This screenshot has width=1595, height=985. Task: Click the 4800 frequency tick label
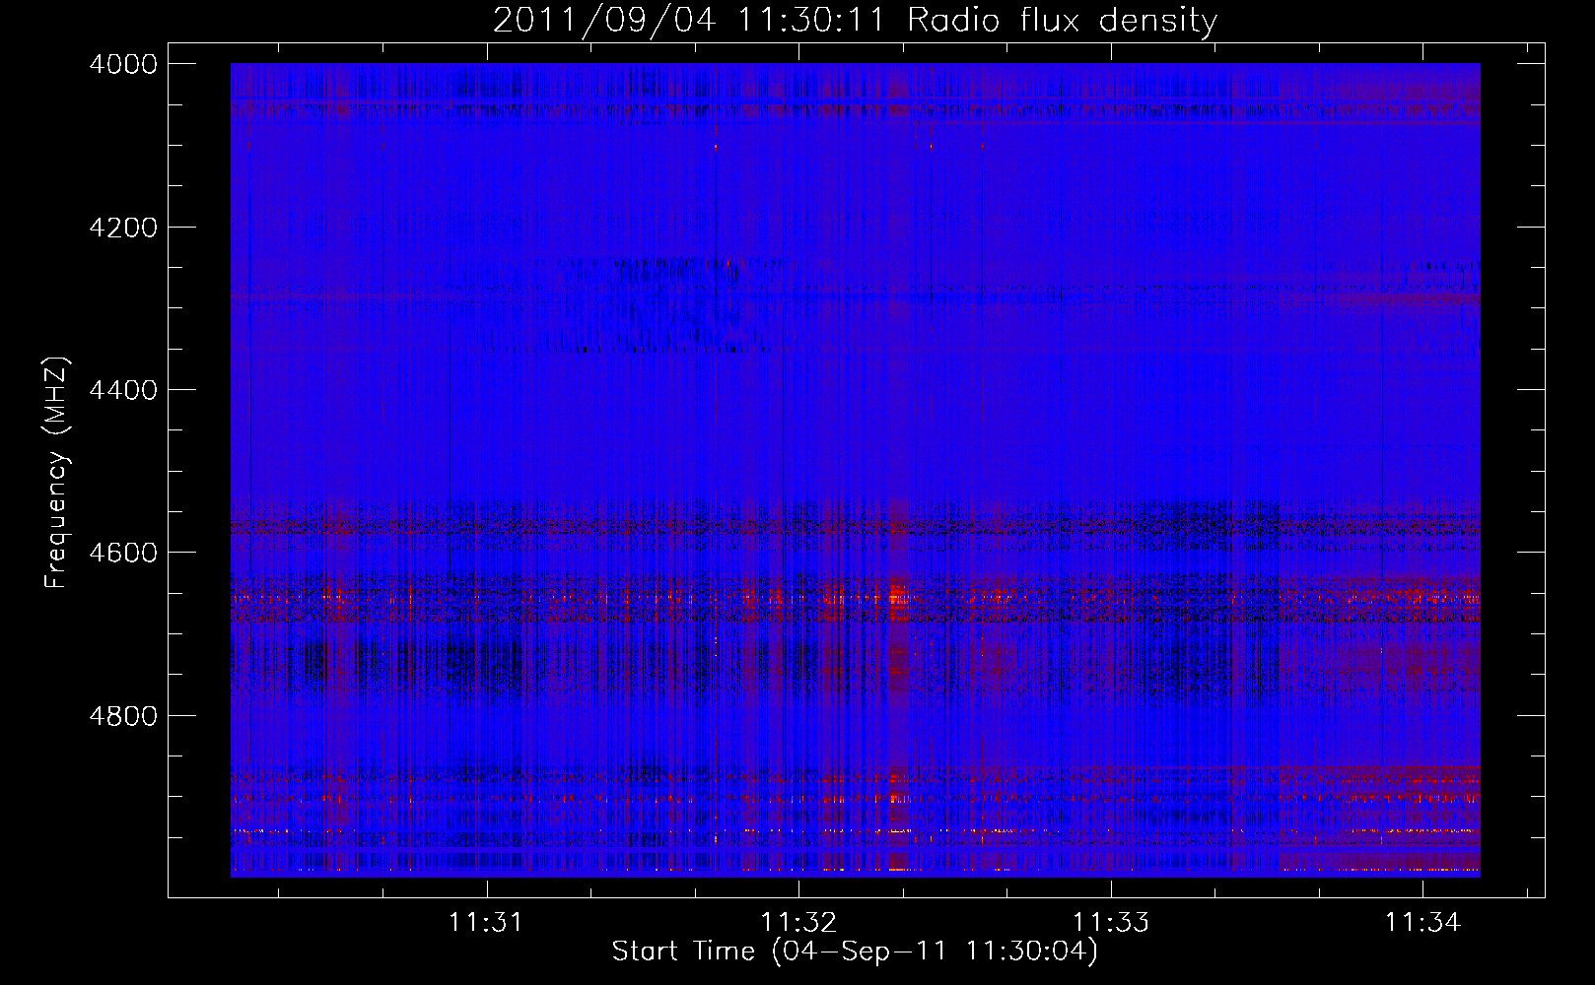click(123, 716)
